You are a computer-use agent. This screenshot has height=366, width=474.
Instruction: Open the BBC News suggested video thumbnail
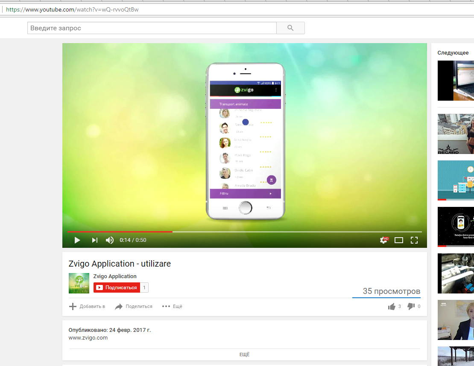[456, 320]
